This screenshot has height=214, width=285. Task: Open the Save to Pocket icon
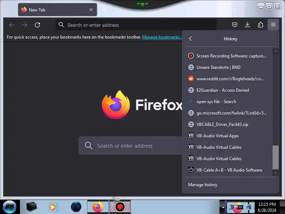[235, 25]
